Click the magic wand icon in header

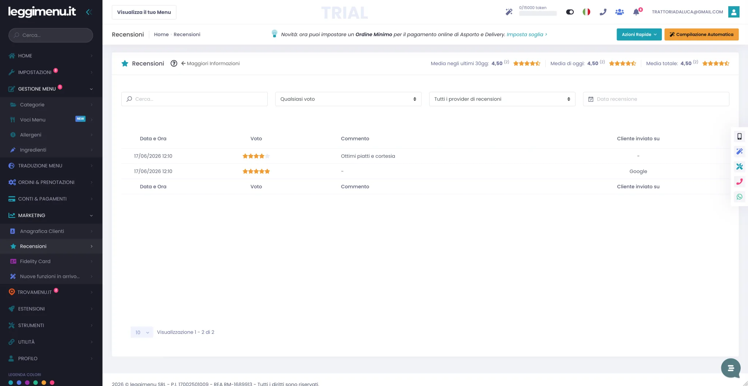tap(509, 12)
